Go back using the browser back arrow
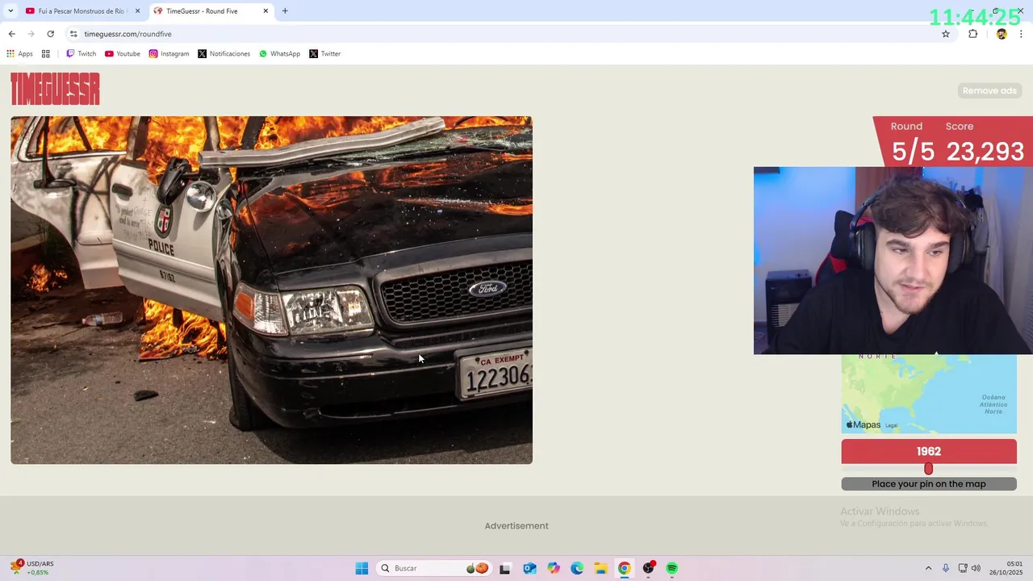The image size is (1033, 581). pyautogui.click(x=11, y=34)
